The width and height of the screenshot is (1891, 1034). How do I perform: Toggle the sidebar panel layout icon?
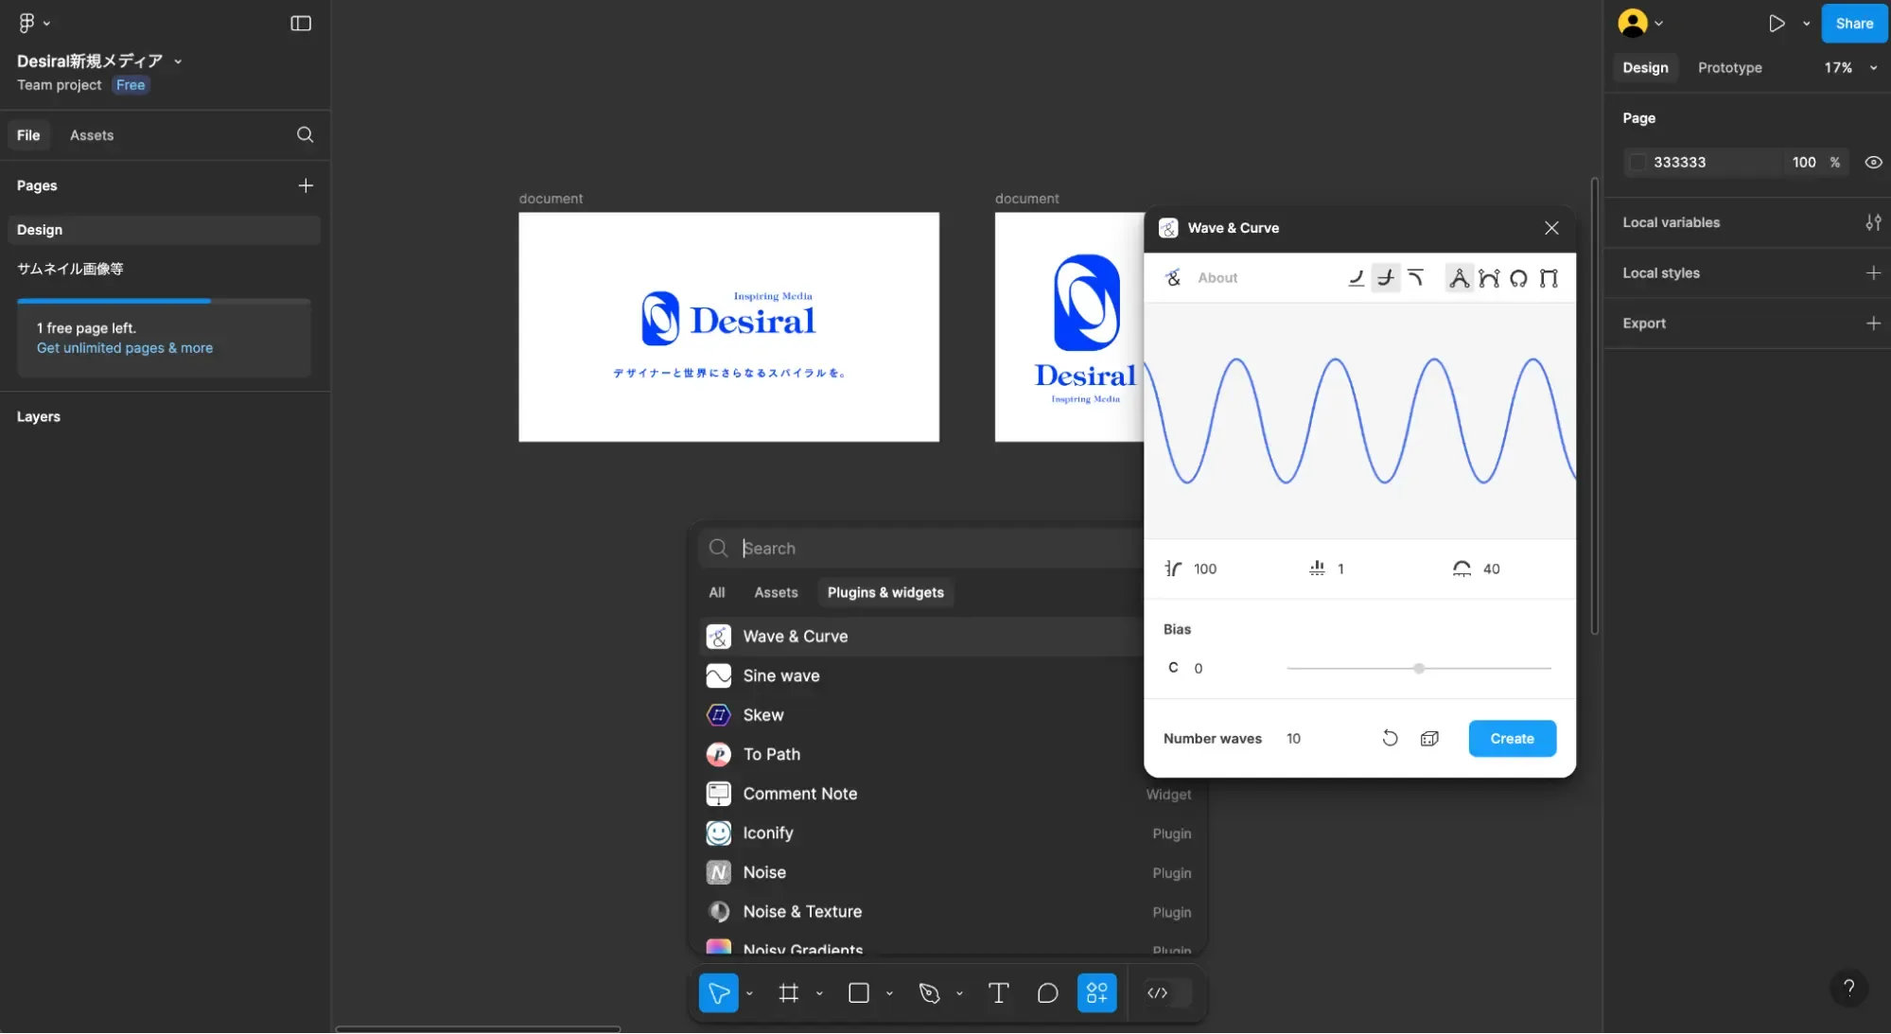pos(301,23)
